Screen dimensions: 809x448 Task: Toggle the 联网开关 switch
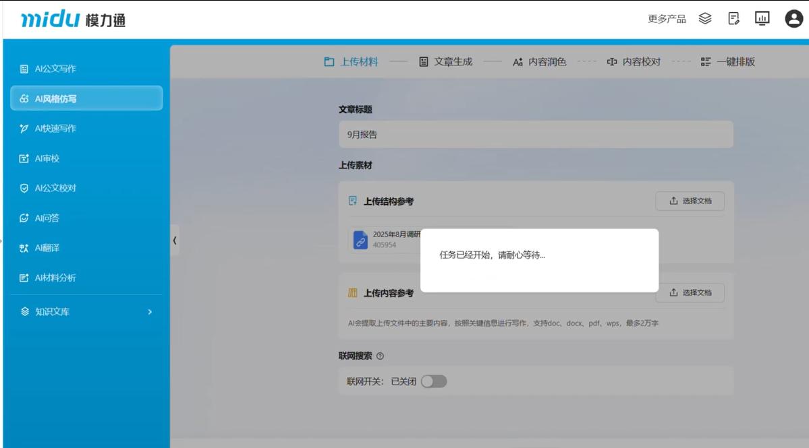[x=434, y=381]
